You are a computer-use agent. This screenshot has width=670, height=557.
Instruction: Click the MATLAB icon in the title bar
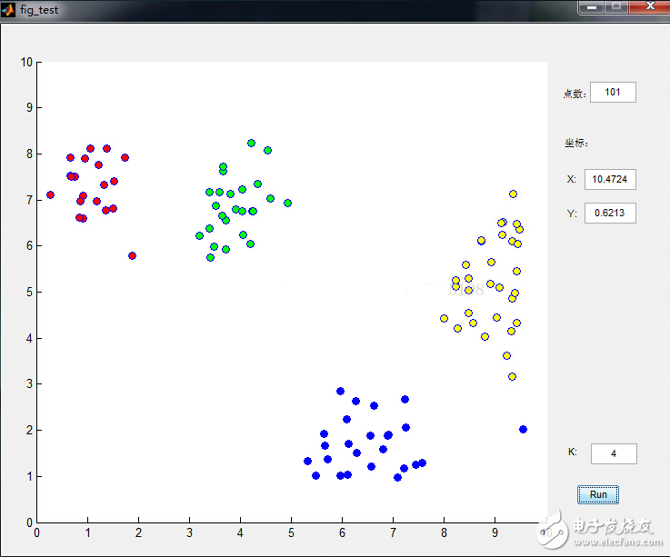tap(7, 7)
